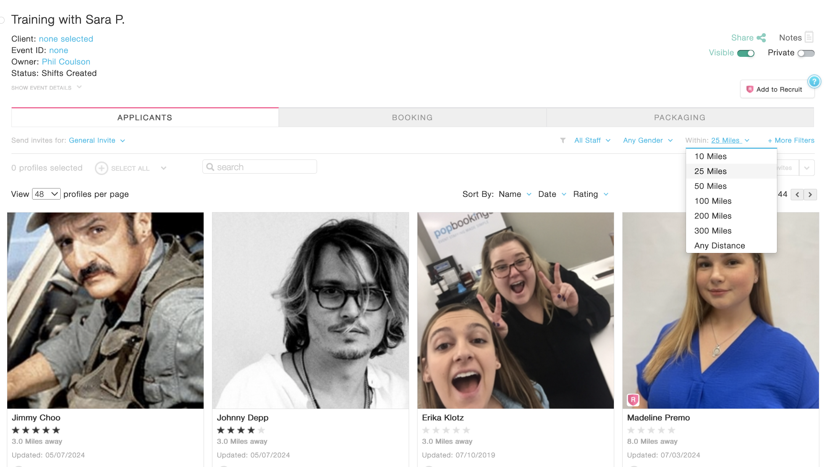Go to previous page arrow

click(x=797, y=195)
